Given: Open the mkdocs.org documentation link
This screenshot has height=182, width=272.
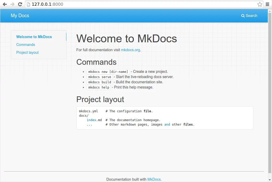Looking at the screenshot, I should 130,50.
